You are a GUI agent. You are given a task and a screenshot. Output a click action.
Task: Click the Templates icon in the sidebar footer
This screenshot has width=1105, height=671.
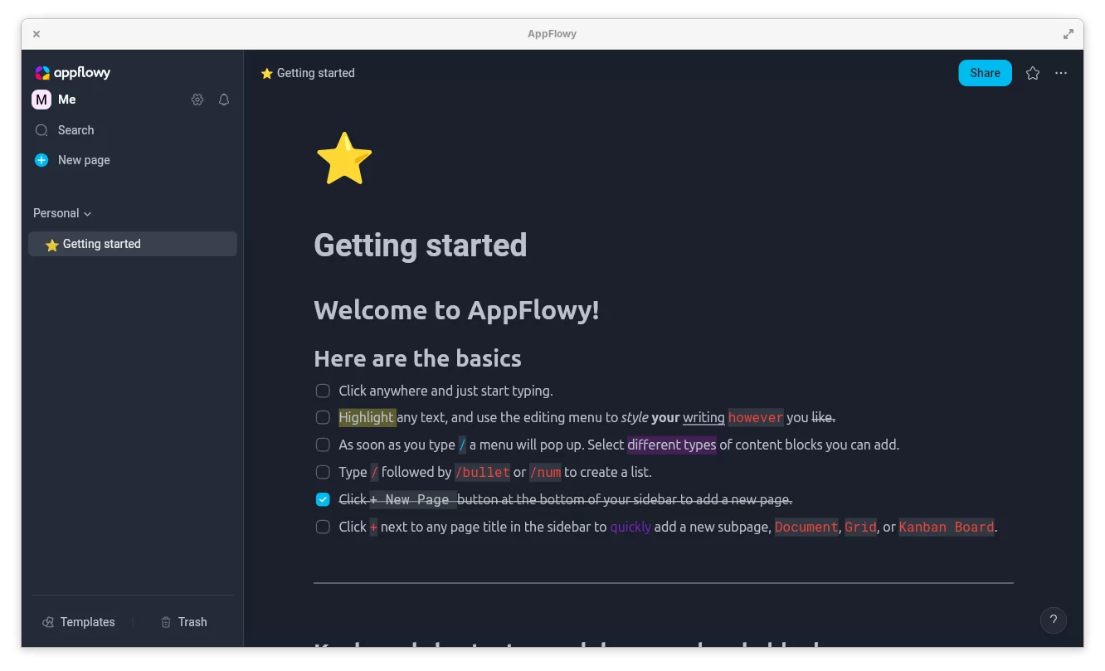48,622
